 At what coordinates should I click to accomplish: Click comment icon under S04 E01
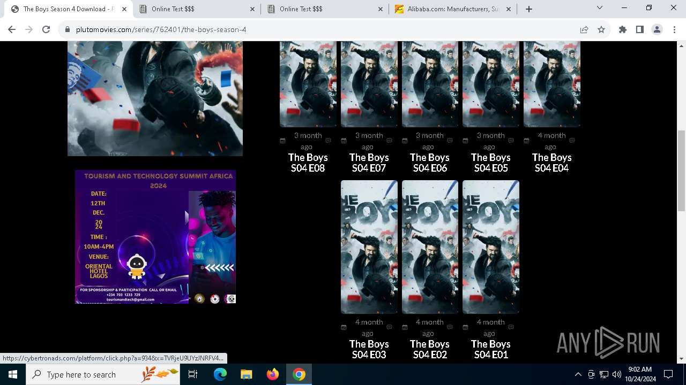coord(511,327)
